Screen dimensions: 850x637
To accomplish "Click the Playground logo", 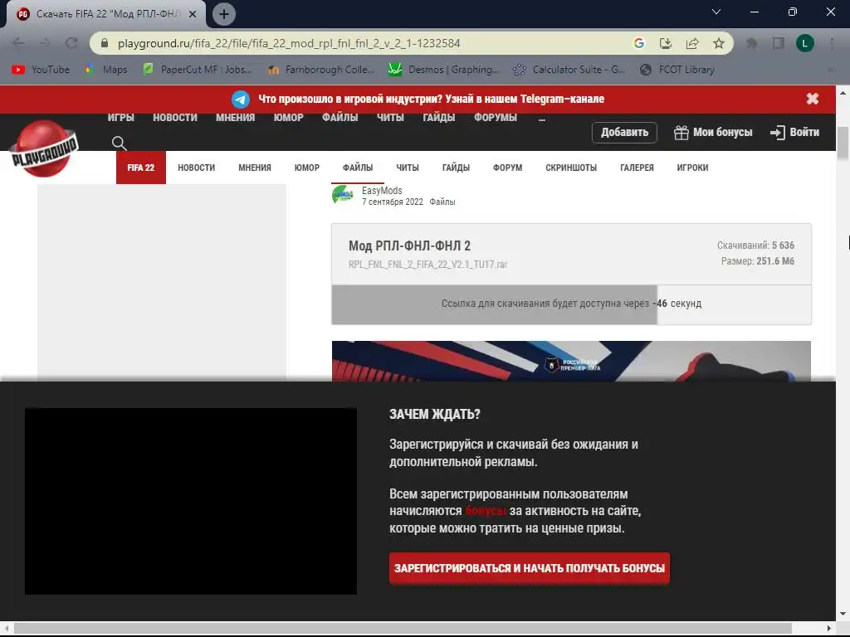I will pos(45,148).
